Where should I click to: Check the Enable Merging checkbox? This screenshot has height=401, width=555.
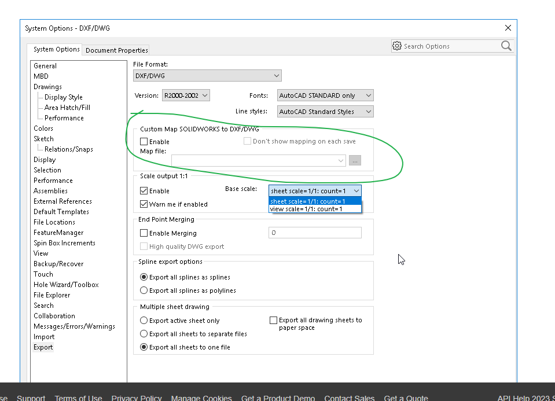pyautogui.click(x=144, y=233)
